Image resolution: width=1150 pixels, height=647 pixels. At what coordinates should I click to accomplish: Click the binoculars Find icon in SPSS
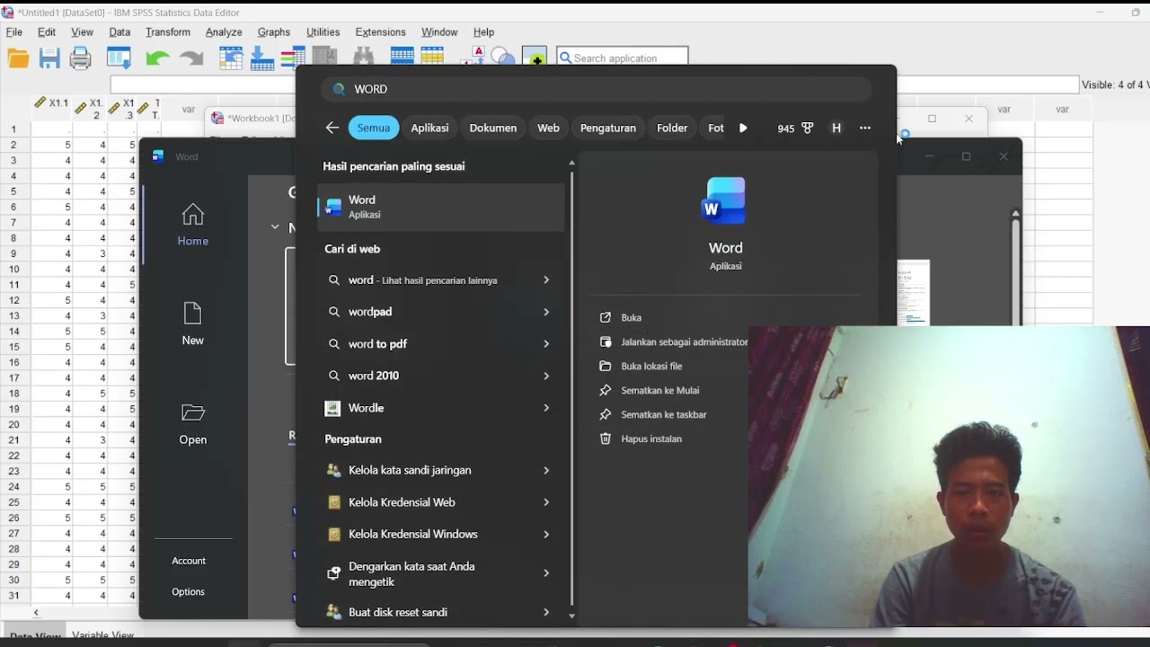(363, 57)
